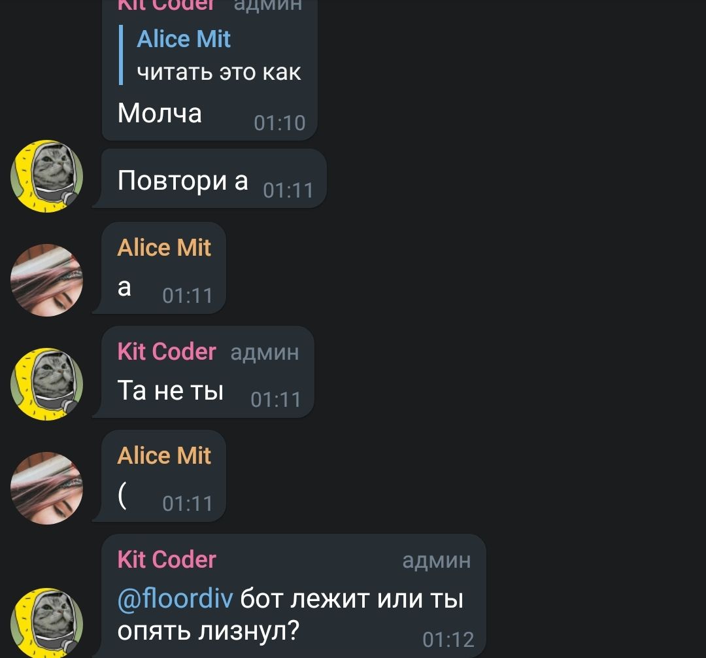The height and width of the screenshot is (658, 706).
Task: Select the "бот лежит или ты опять лизнул?" message
Action: [290, 615]
